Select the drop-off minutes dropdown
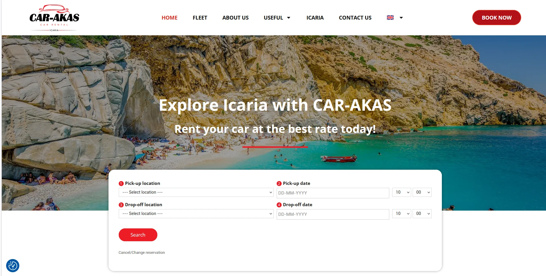The image size is (546, 276). (422, 213)
